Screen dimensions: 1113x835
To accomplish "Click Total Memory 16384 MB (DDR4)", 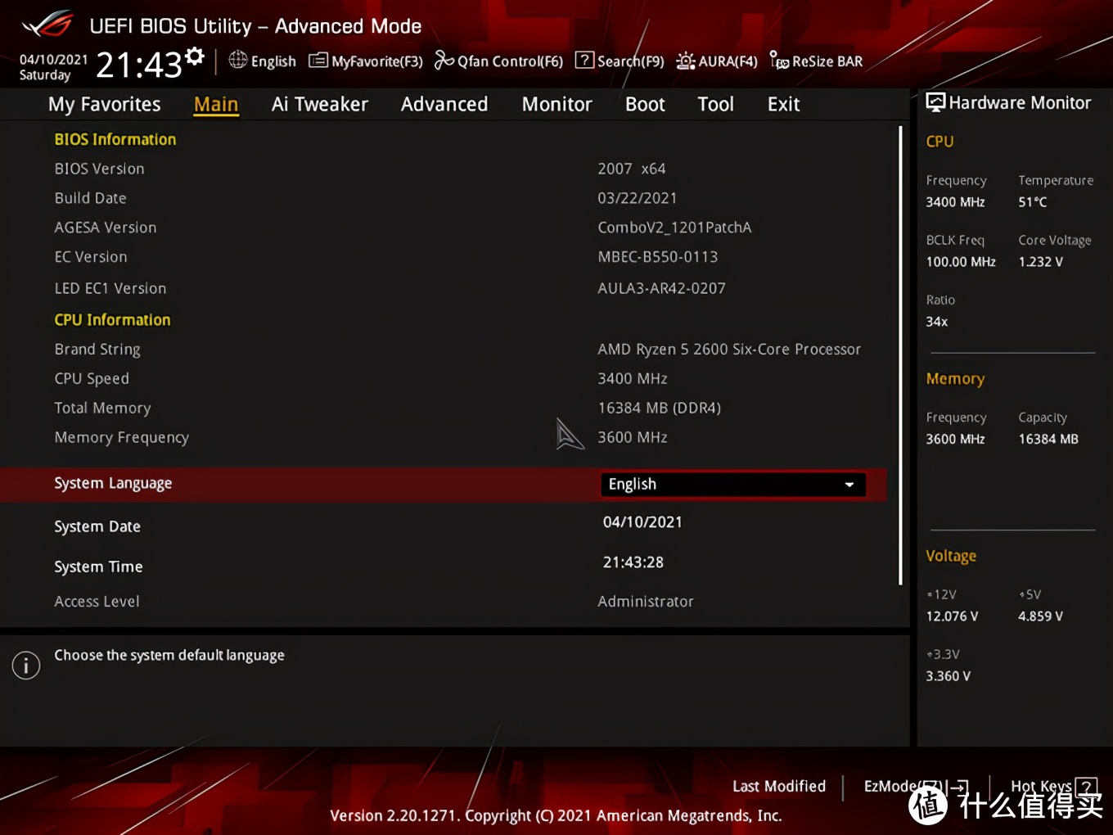I will coord(659,408).
